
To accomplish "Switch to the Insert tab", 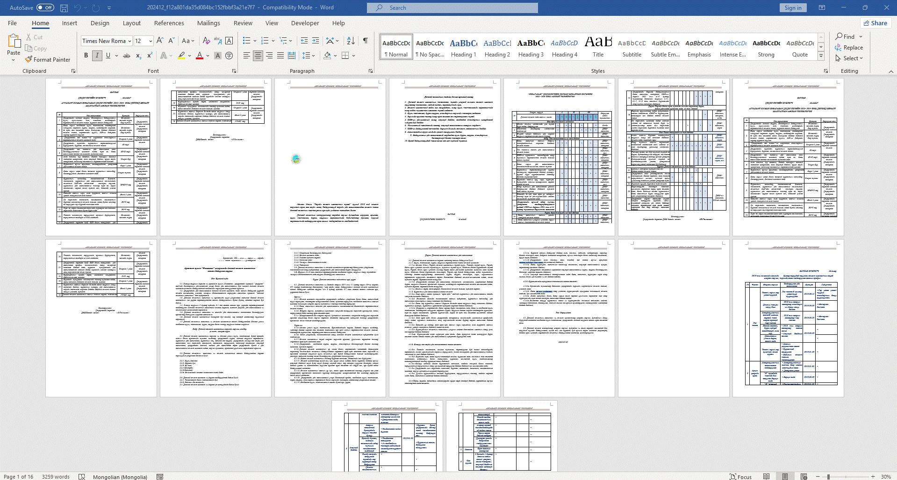I will [x=70, y=23].
